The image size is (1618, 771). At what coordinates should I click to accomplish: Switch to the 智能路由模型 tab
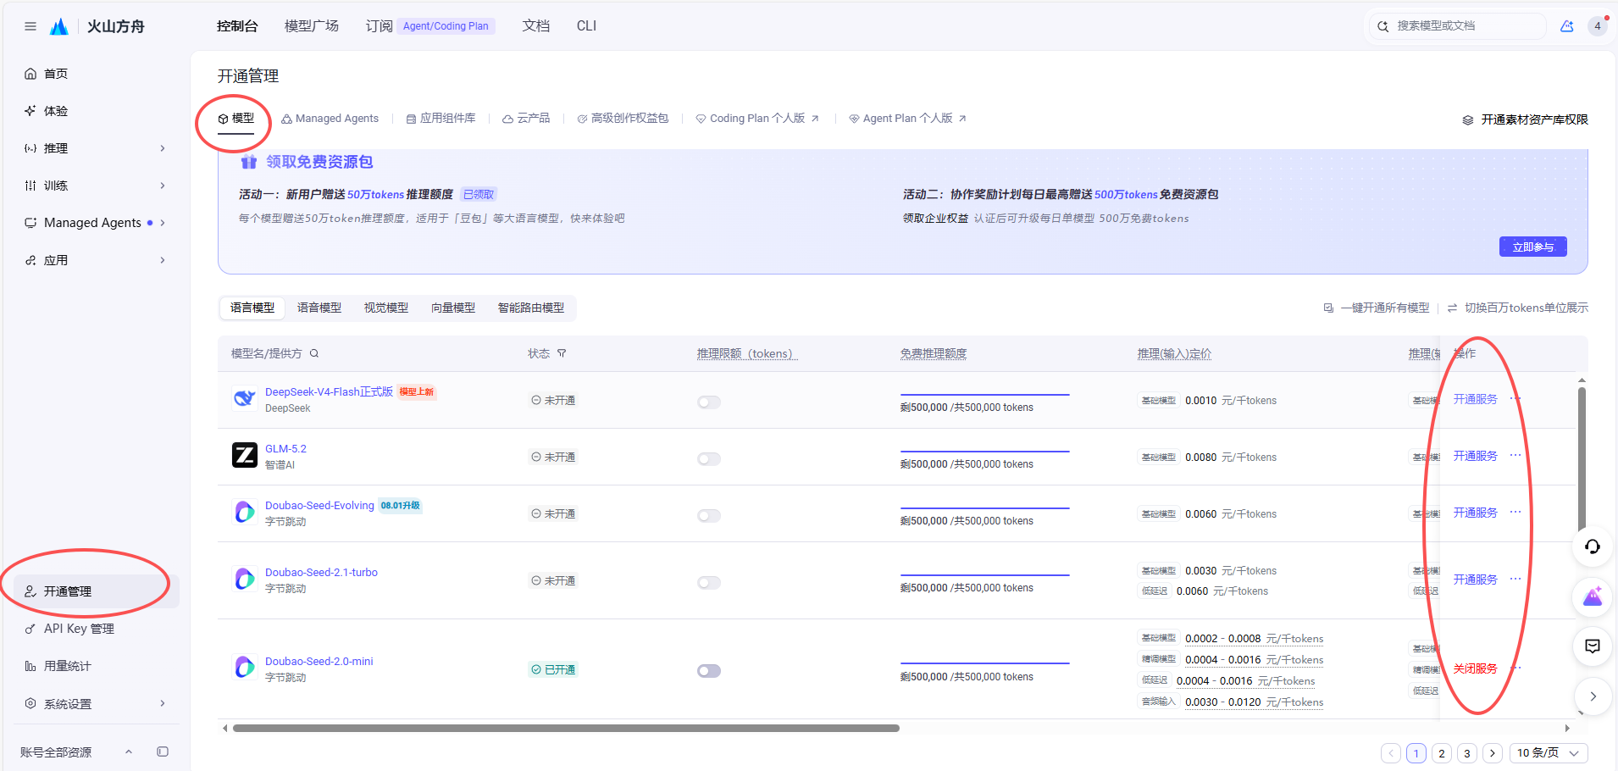tap(531, 308)
